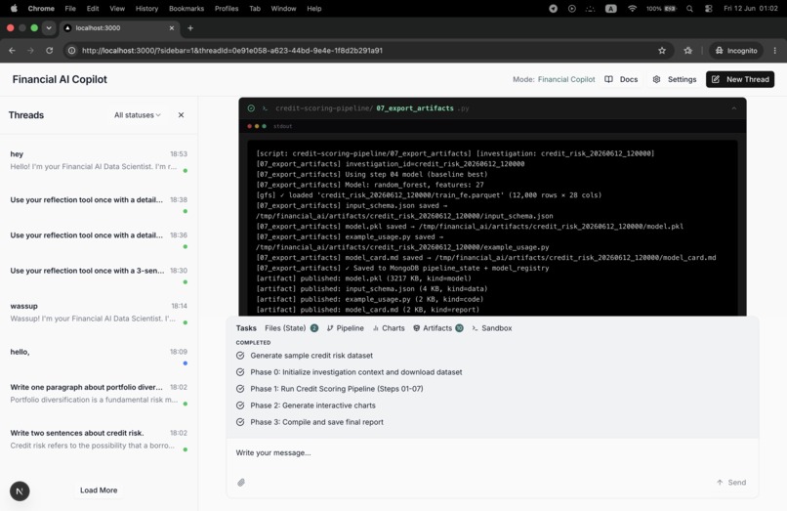Click check icon for Phase 2 task
This screenshot has height=511, width=787.
pos(240,405)
